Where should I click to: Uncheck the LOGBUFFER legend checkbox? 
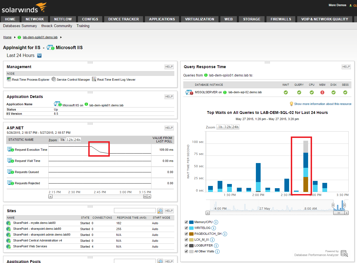pos(186,246)
